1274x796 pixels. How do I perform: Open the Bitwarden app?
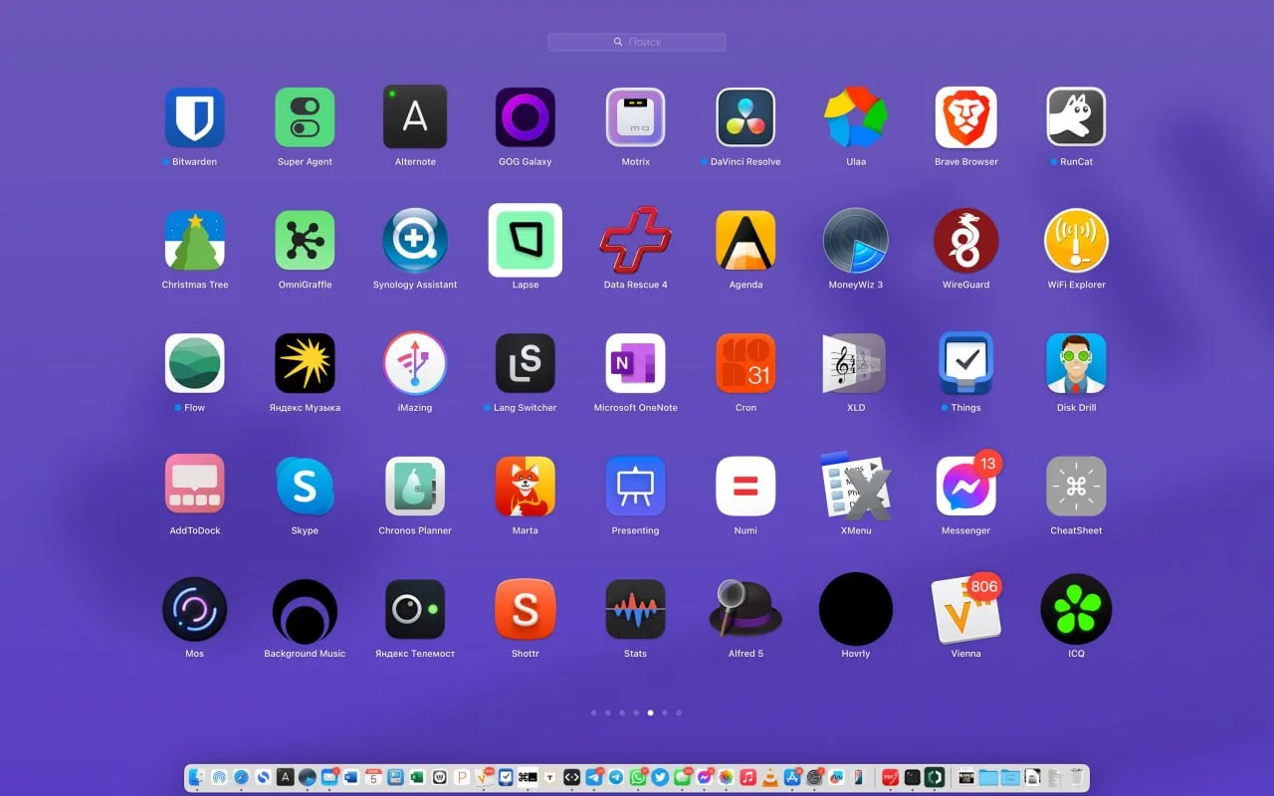point(195,117)
